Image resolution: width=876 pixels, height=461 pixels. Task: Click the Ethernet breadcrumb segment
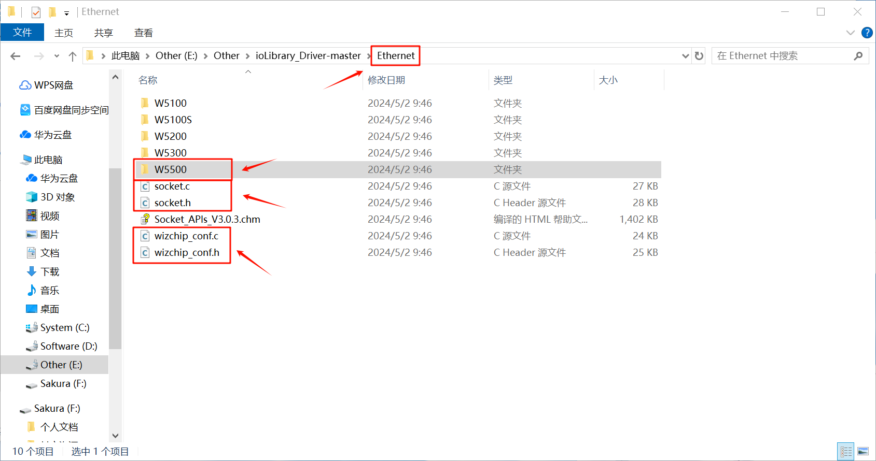click(396, 56)
